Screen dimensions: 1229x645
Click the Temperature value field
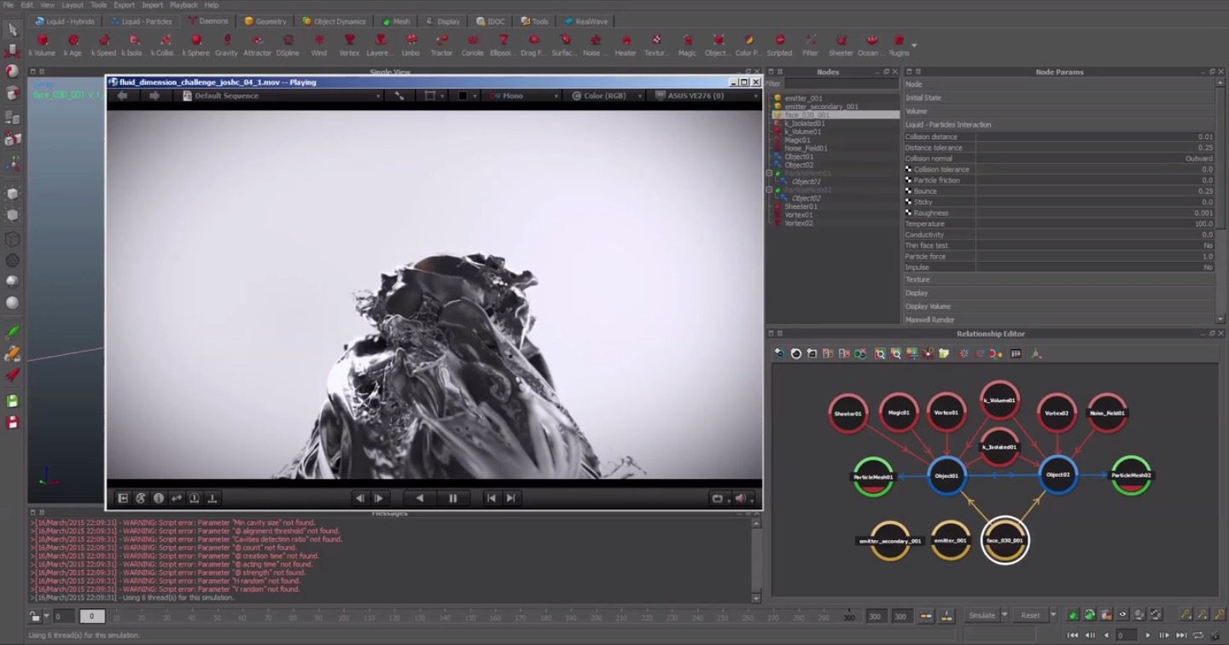[1095, 224]
